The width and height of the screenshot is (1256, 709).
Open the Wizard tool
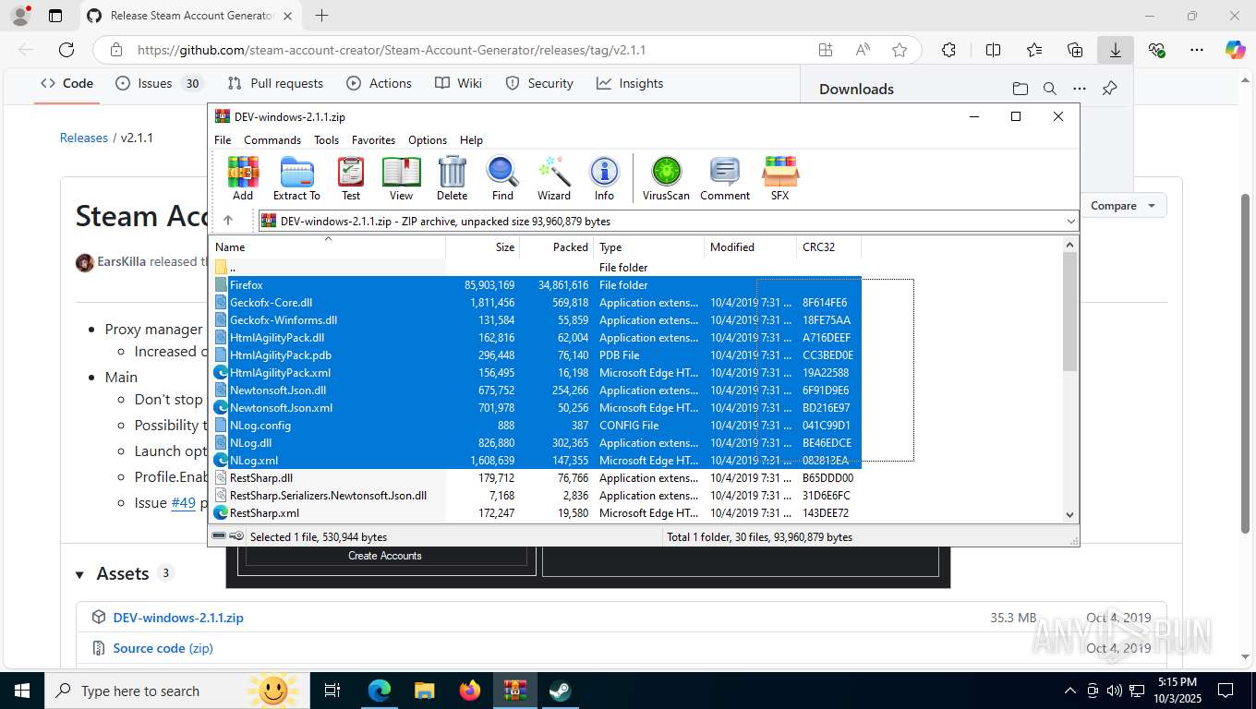[x=554, y=178]
